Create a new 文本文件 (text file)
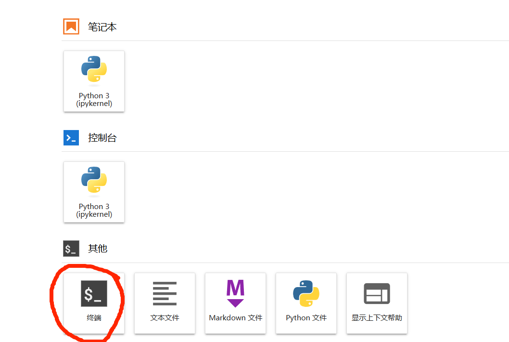Screen dimensions: 509x342 [165, 303]
